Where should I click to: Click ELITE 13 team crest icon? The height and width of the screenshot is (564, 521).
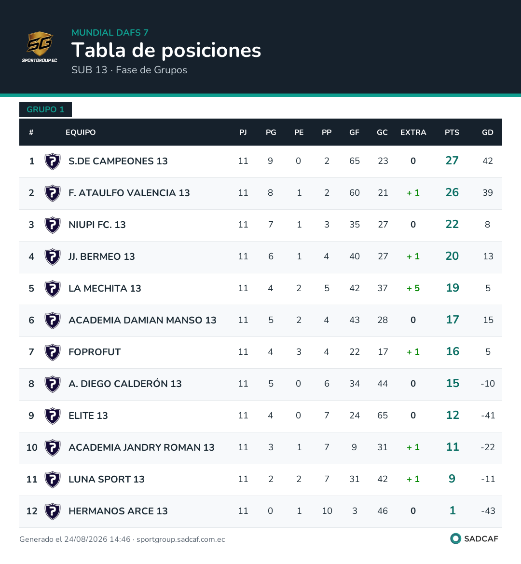(x=53, y=416)
